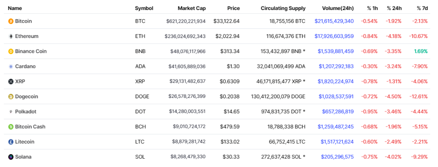Click the Binance Coin logo icon
The width and height of the screenshot is (438, 167).
(x=11, y=51)
